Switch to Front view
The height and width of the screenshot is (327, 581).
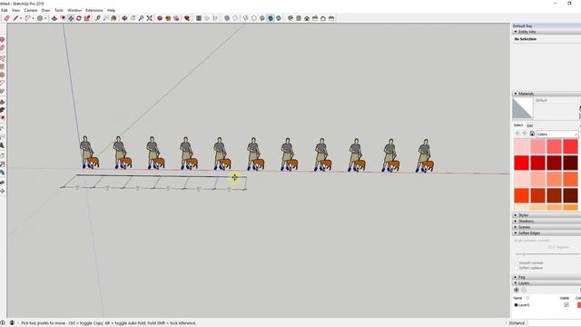[x=307, y=18]
